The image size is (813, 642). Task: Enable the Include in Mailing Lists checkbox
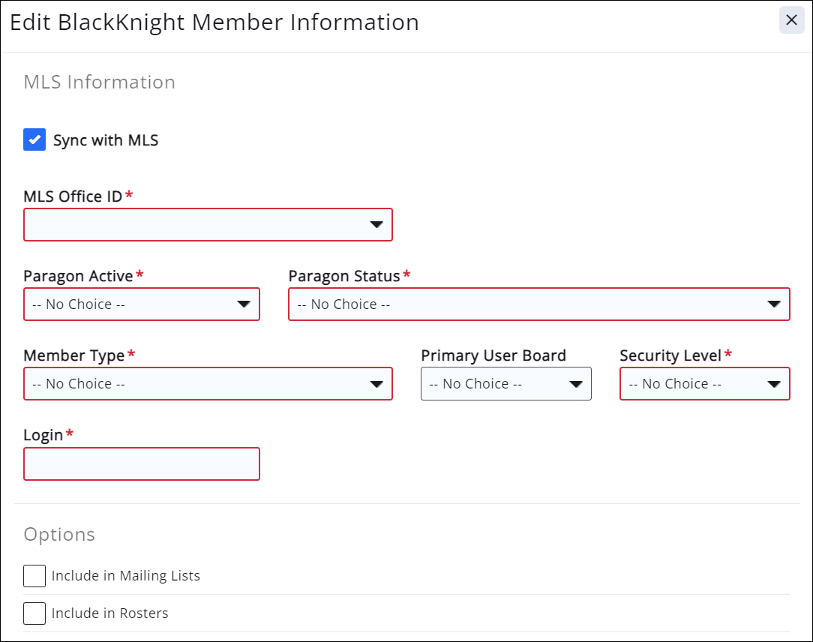pyautogui.click(x=34, y=576)
